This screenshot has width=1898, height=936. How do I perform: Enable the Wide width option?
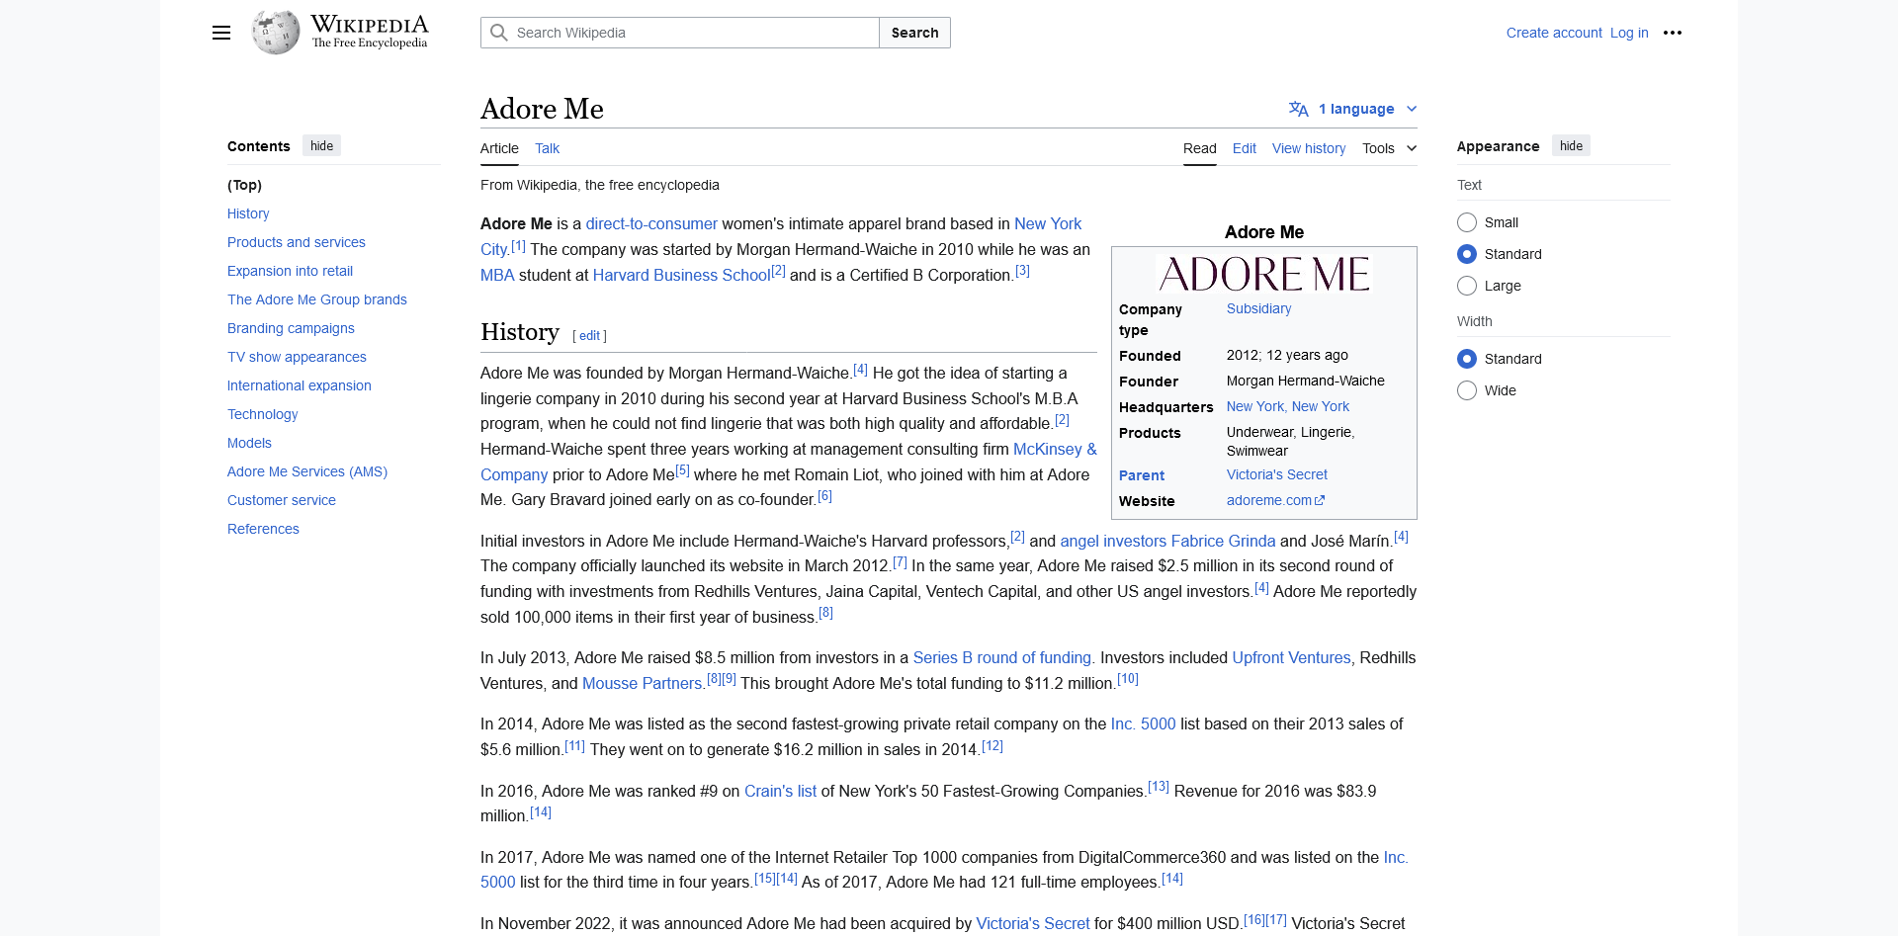[x=1467, y=390]
